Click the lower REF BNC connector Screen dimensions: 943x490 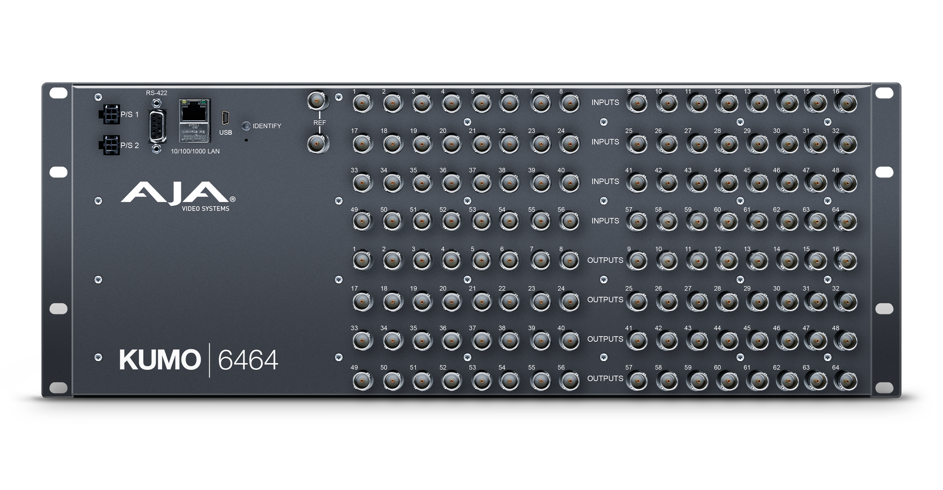click(x=318, y=143)
